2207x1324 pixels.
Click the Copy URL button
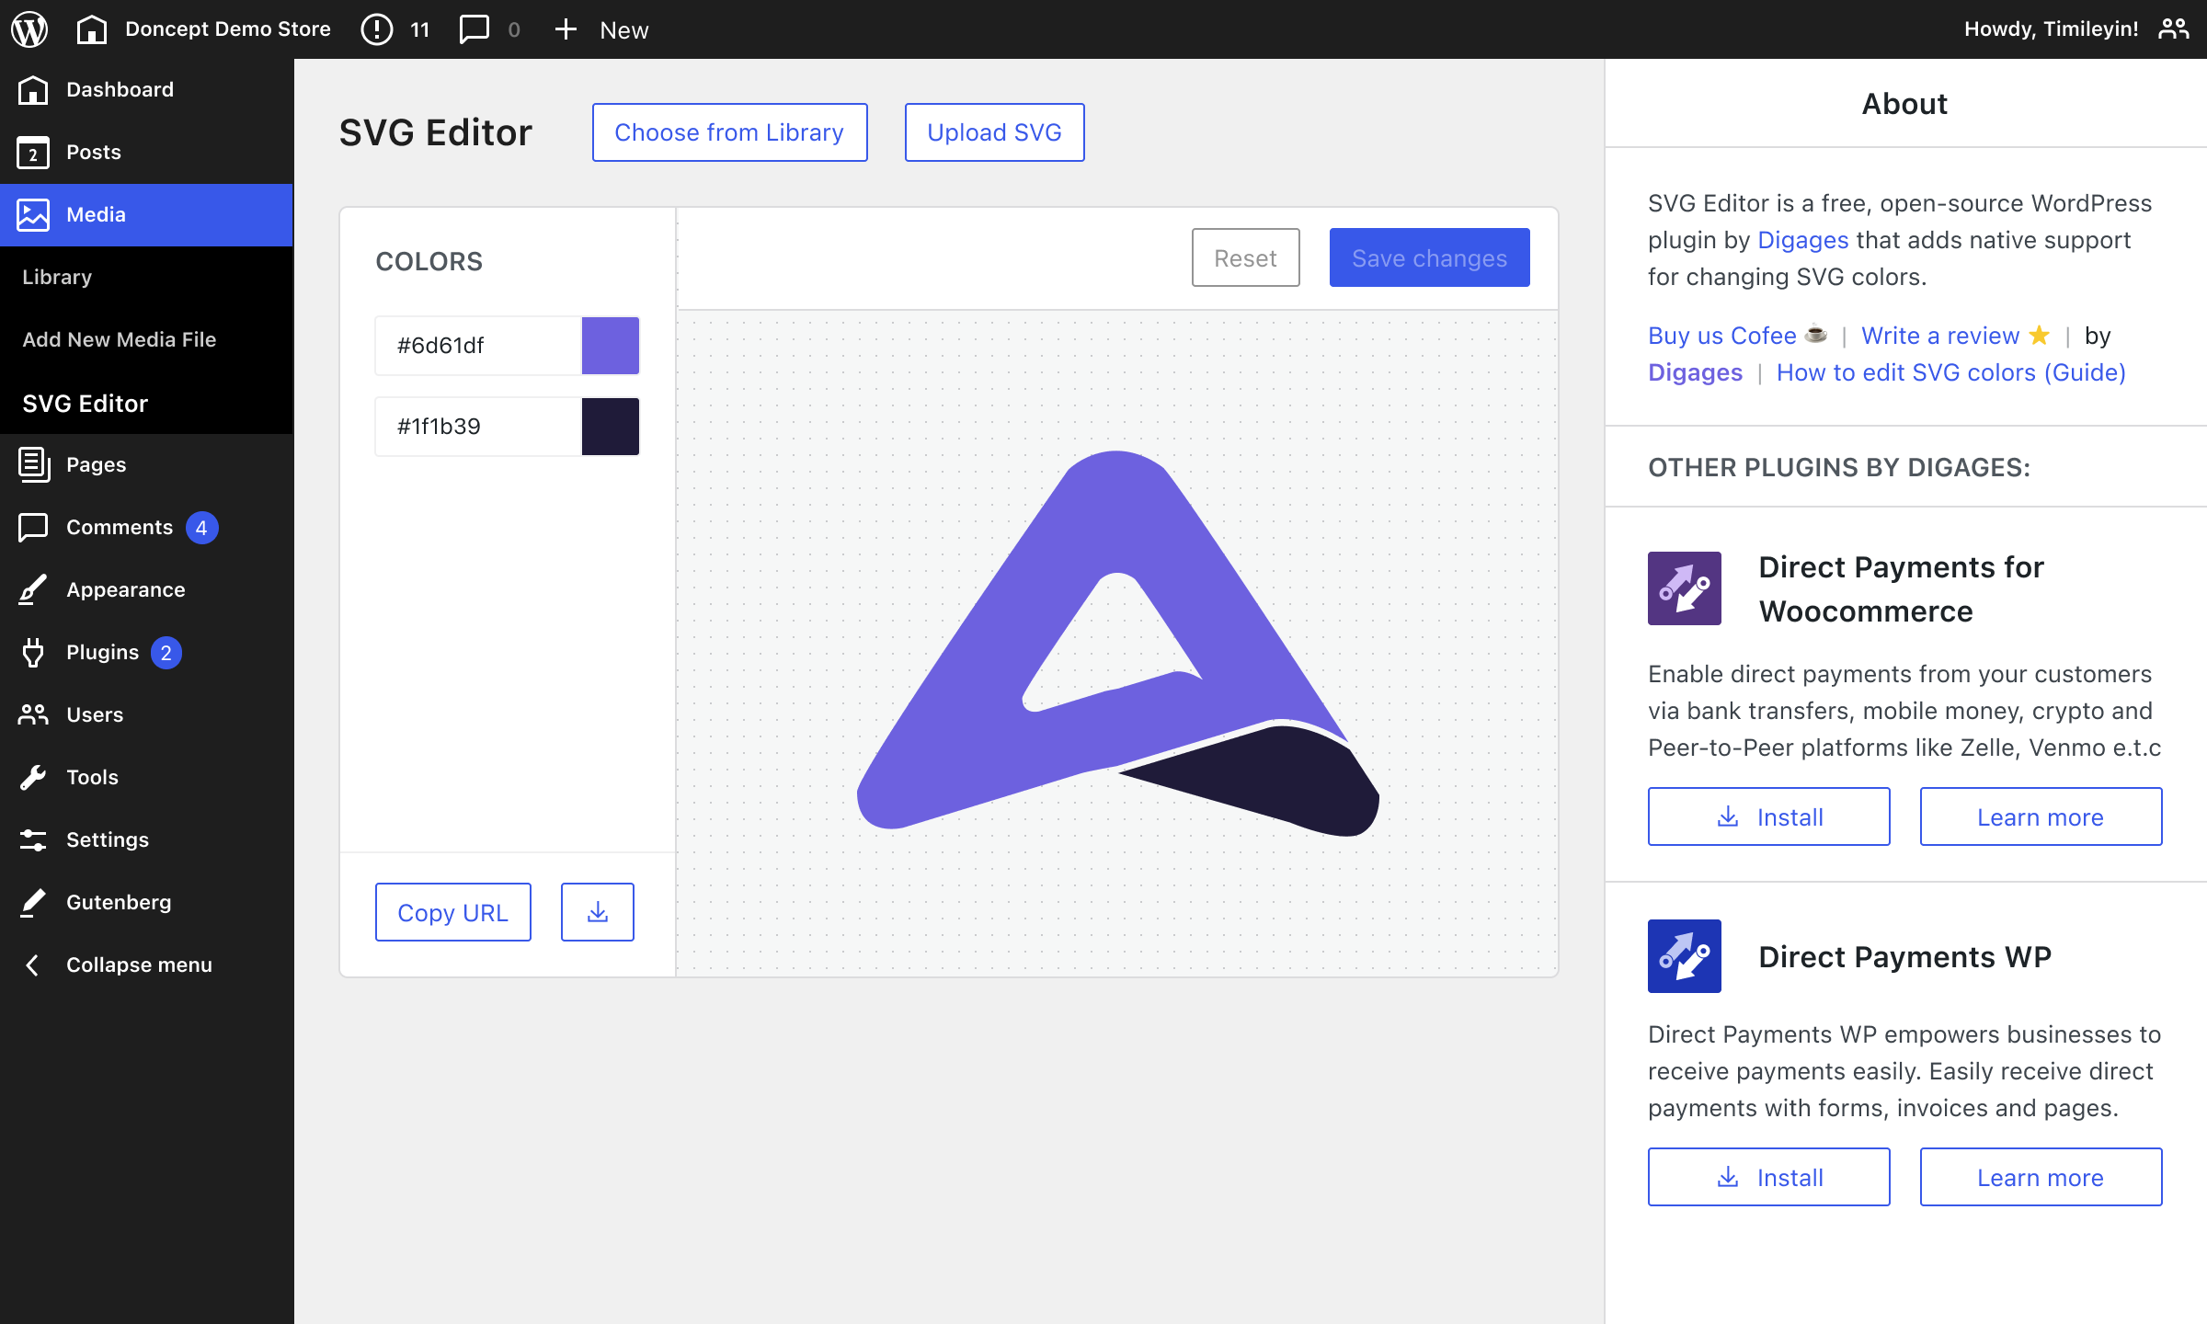coord(453,912)
